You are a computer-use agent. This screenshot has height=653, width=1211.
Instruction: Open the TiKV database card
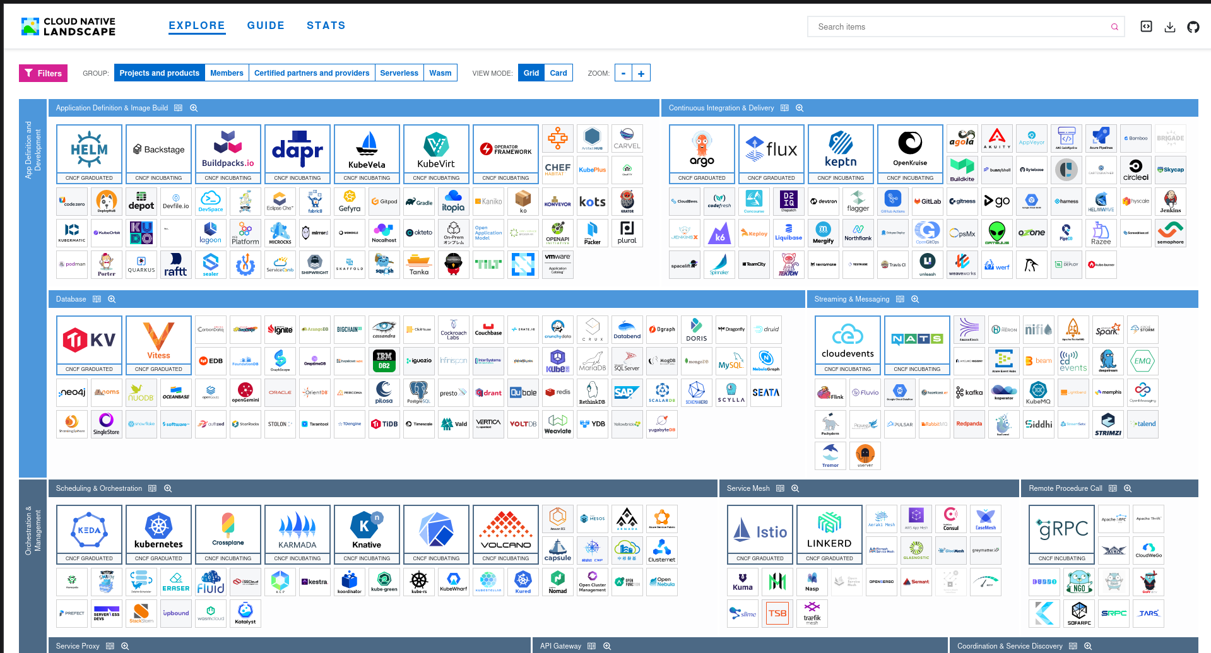(89, 345)
